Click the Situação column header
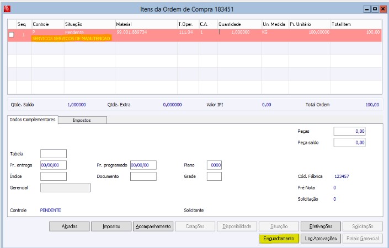This screenshot has width=389, height=248. click(x=89, y=24)
